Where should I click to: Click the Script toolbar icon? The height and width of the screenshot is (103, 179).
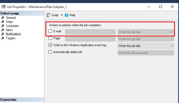tap(48, 15)
